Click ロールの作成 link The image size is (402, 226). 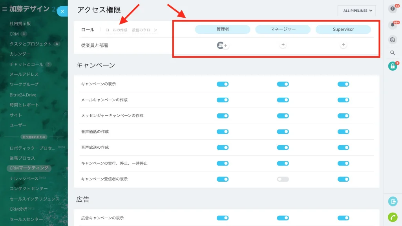point(116,30)
